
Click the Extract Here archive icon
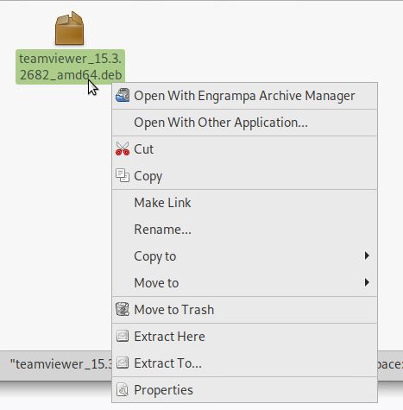[123, 336]
